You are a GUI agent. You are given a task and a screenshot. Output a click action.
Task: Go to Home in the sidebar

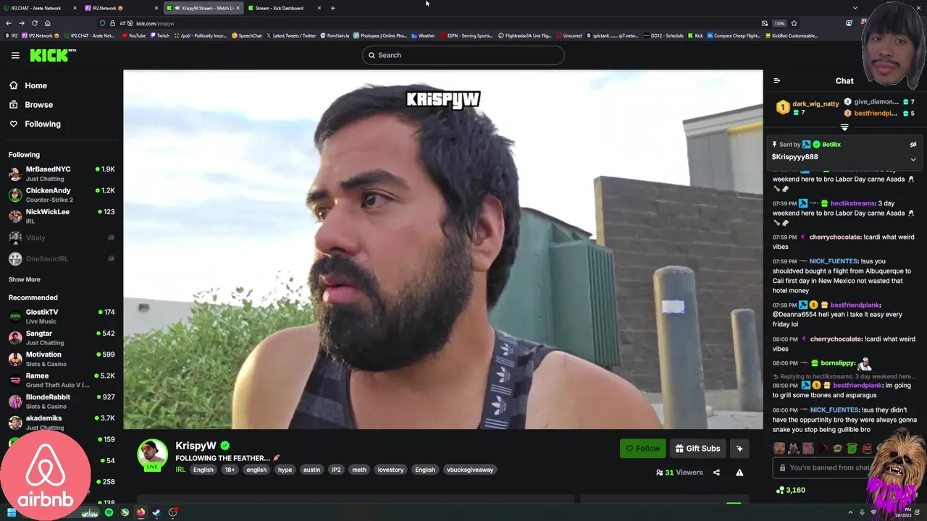(x=35, y=85)
